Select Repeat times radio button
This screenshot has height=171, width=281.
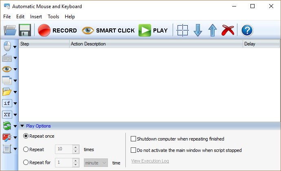click(x=26, y=149)
